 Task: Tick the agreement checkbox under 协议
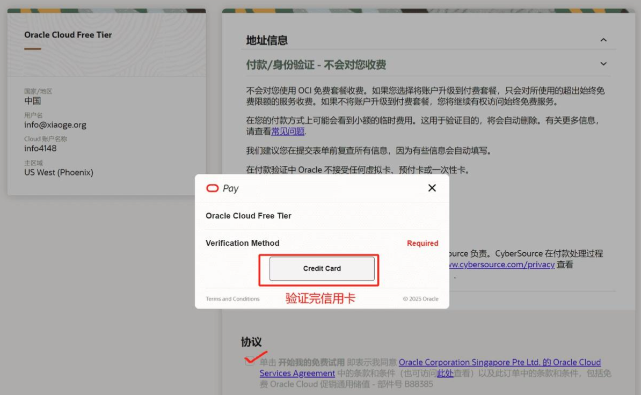[249, 362]
